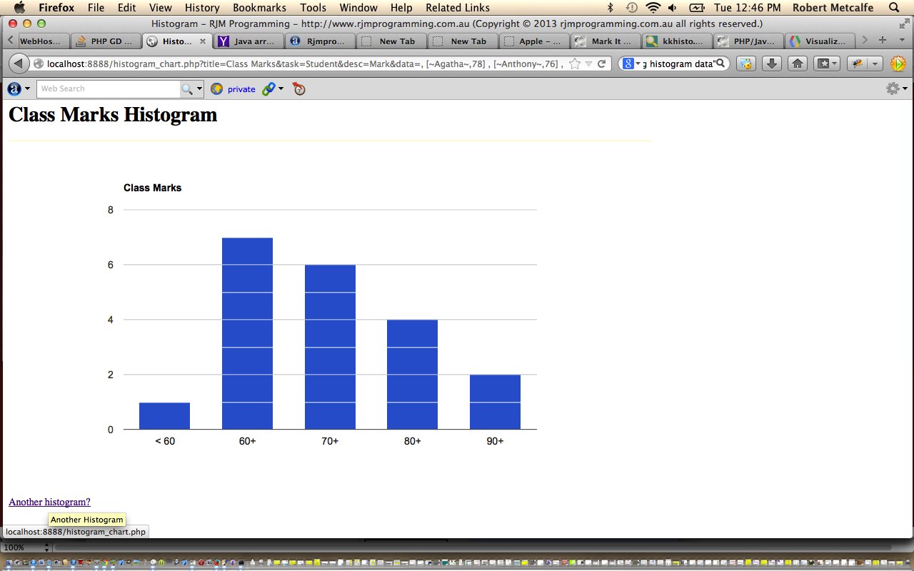The image size is (914, 571).
Task: Follow the "Another histogram?" link
Action: (49, 502)
